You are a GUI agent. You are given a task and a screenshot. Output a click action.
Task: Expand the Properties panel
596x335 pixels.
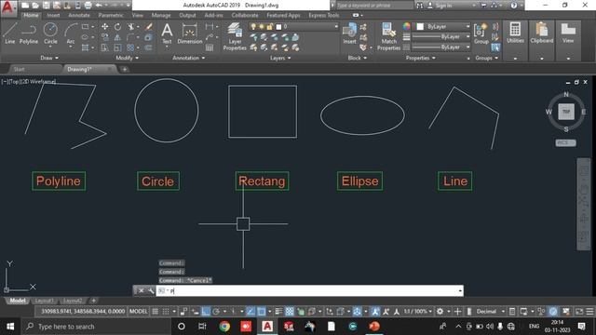420,58
